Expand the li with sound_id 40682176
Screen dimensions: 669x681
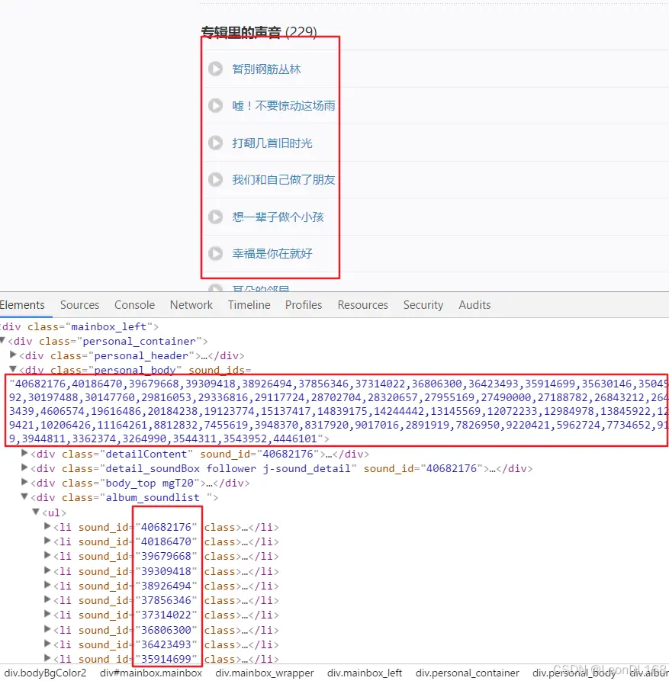click(x=47, y=526)
